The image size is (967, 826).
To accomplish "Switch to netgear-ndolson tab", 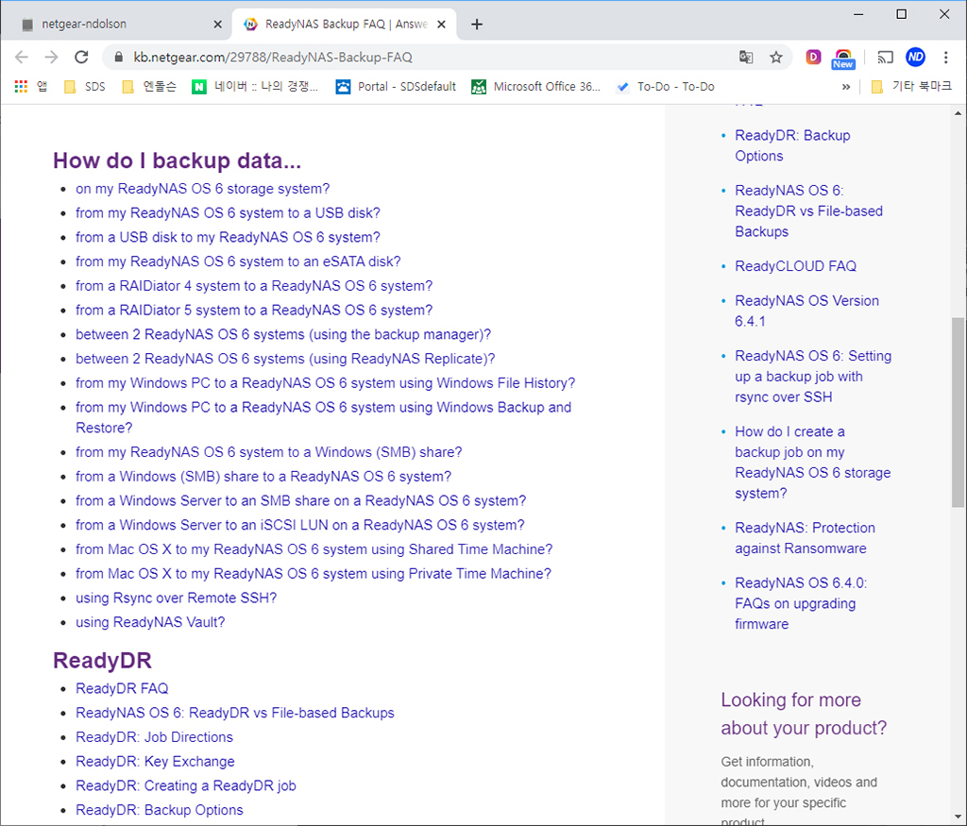I will pyautogui.click(x=116, y=24).
